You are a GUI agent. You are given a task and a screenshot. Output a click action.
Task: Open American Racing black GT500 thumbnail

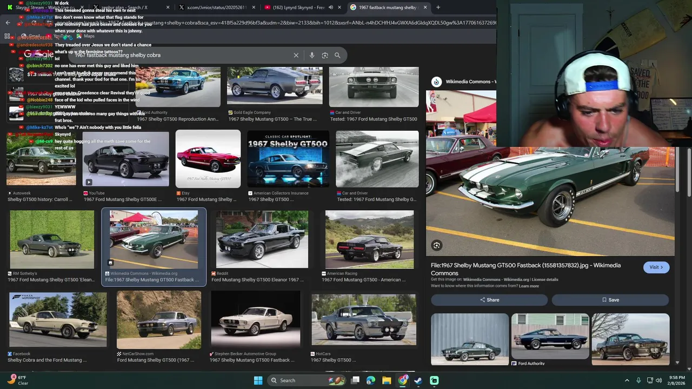click(369, 239)
